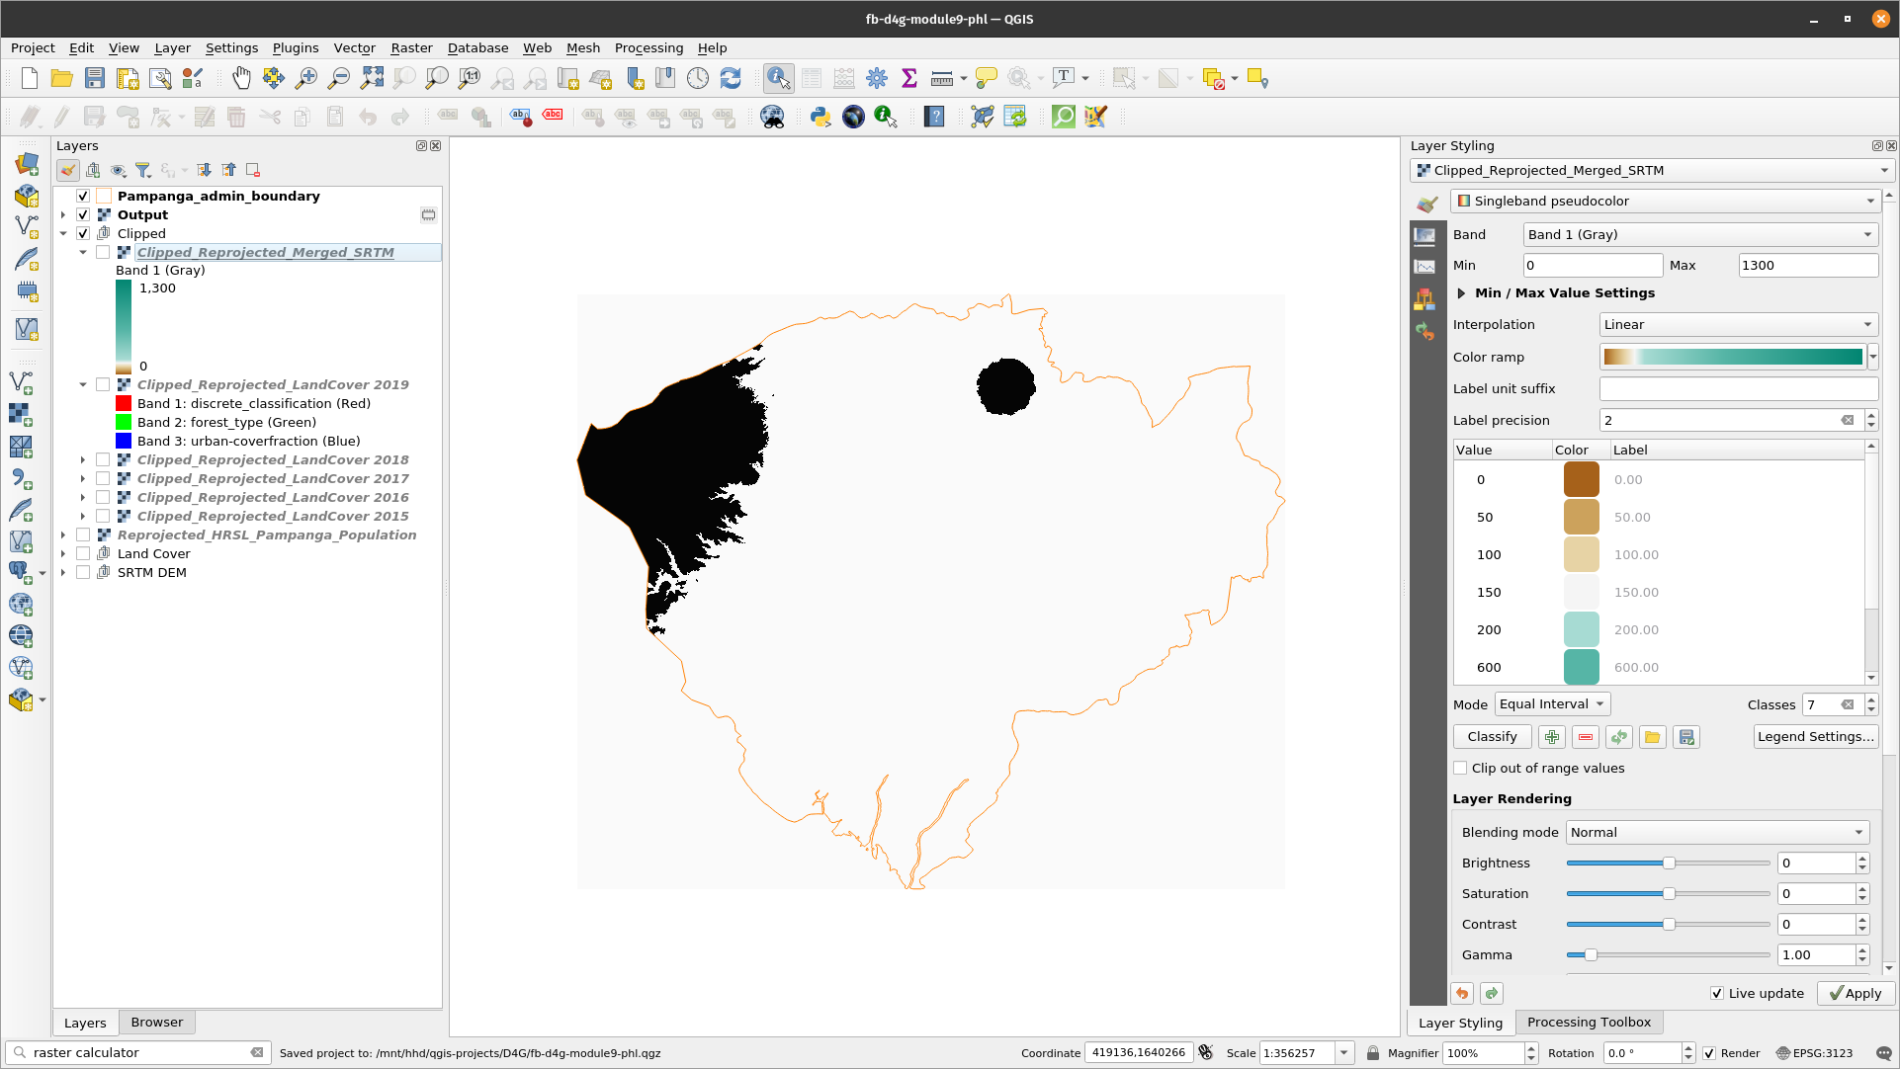Click the Legend Settings button
The height and width of the screenshot is (1069, 1900).
(x=1815, y=737)
